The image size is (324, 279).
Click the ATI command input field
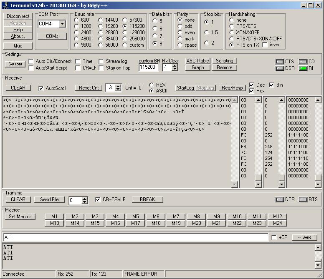point(135,237)
